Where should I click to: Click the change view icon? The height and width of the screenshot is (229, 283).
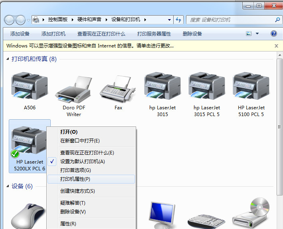pyautogui.click(x=249, y=34)
